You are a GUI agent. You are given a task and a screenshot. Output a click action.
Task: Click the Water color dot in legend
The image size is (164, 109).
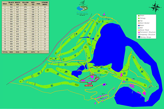tap(138, 26)
